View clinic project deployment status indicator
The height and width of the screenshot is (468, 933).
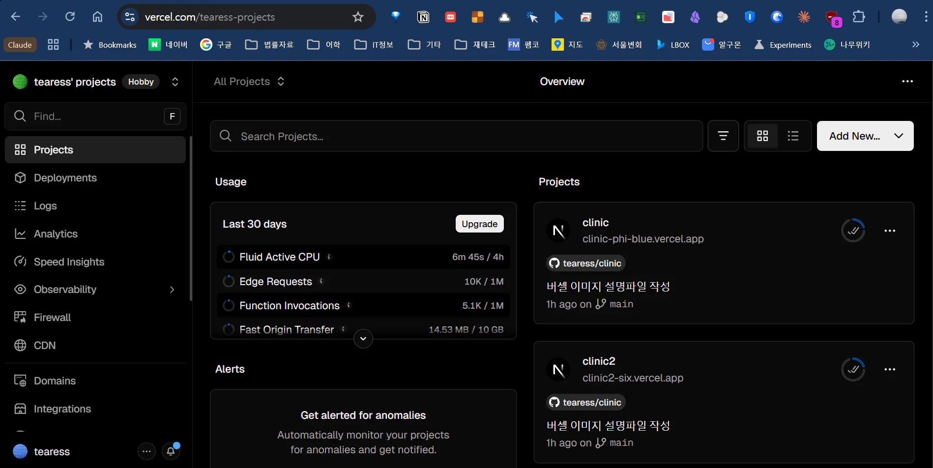click(x=853, y=231)
